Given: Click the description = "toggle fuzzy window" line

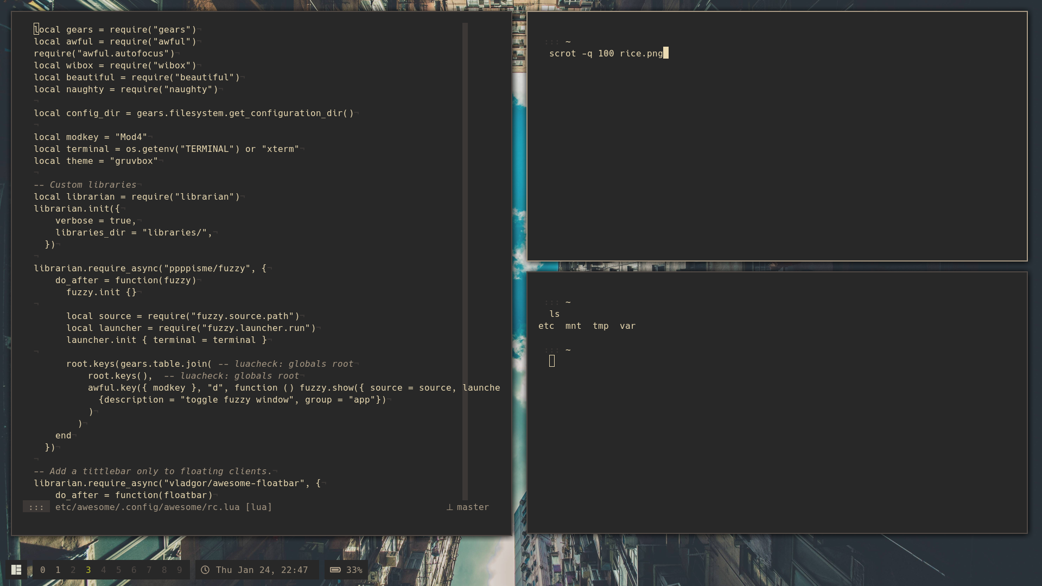Looking at the screenshot, I should coord(243,399).
